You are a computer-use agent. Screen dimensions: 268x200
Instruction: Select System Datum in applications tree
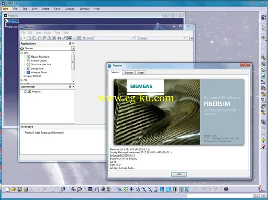click(x=39, y=61)
